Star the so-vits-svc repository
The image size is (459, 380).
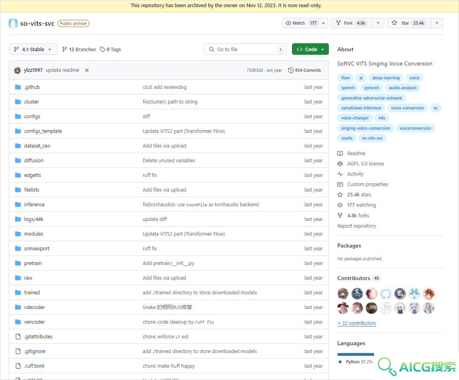409,23
